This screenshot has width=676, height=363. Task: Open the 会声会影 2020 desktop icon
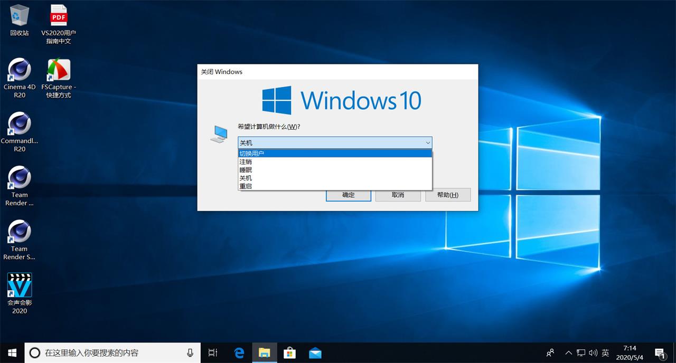pos(20,285)
